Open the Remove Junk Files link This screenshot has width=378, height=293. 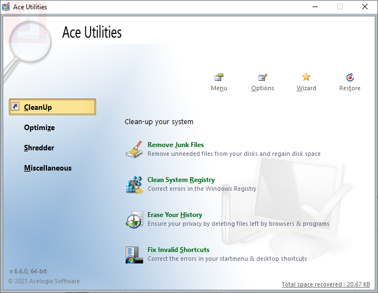[175, 145]
